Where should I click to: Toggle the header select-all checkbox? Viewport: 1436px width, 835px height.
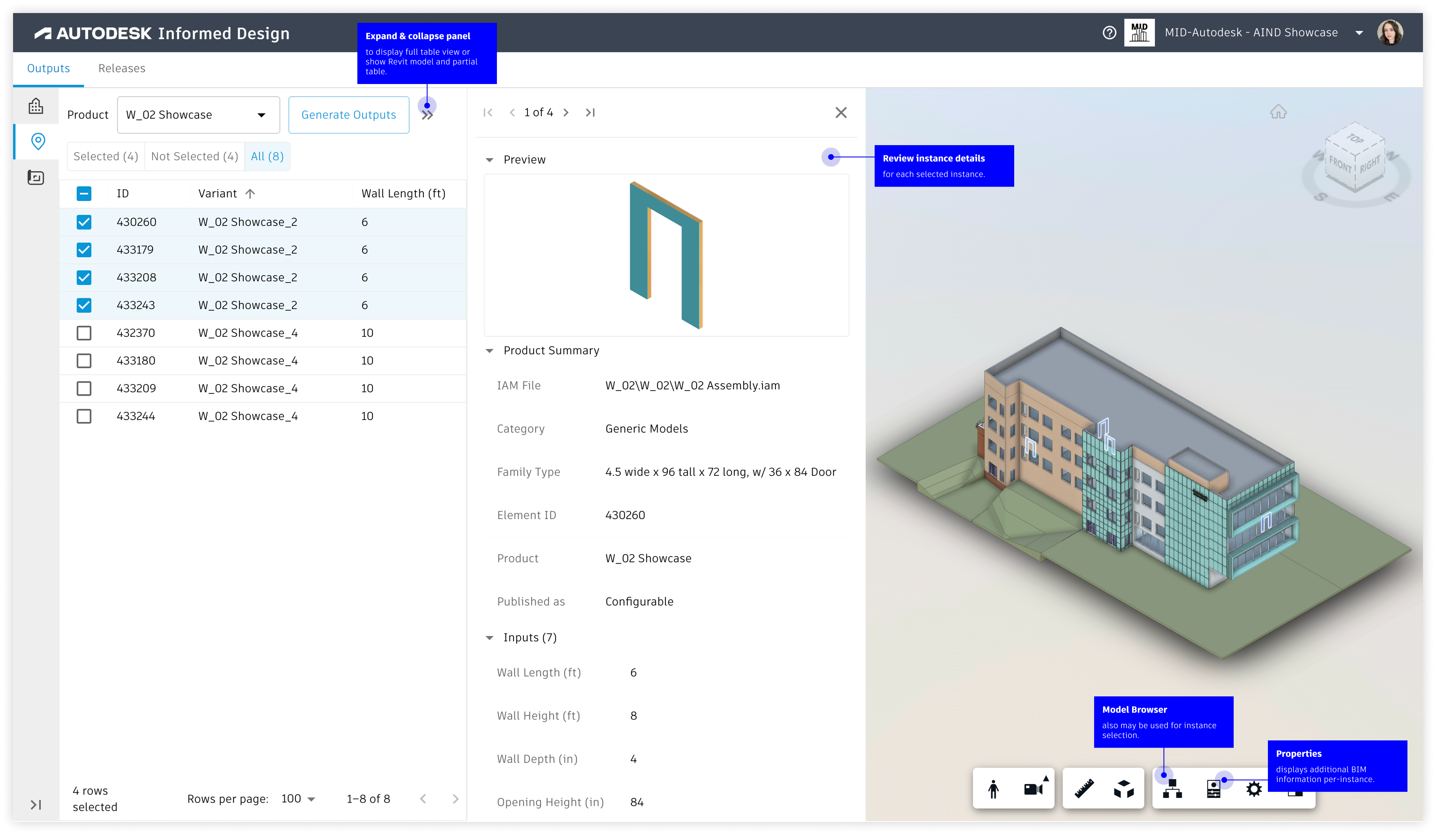tap(84, 194)
